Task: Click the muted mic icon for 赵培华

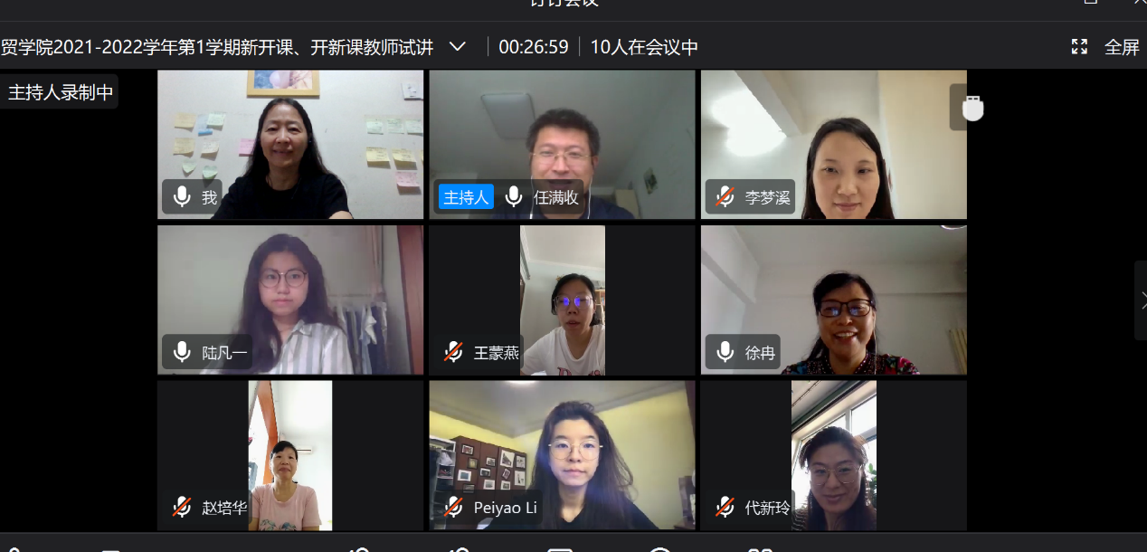Action: tap(182, 507)
